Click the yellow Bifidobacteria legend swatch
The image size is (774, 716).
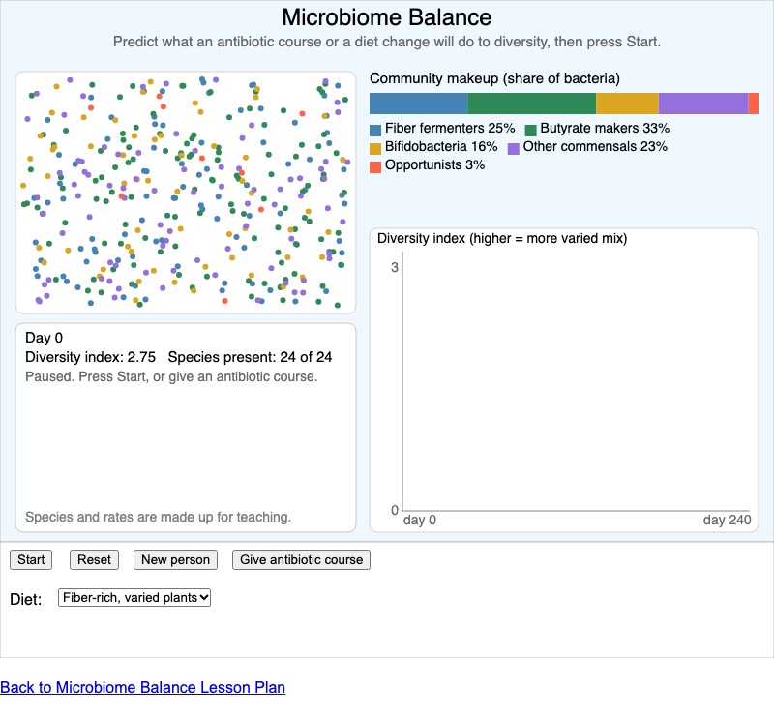point(375,148)
